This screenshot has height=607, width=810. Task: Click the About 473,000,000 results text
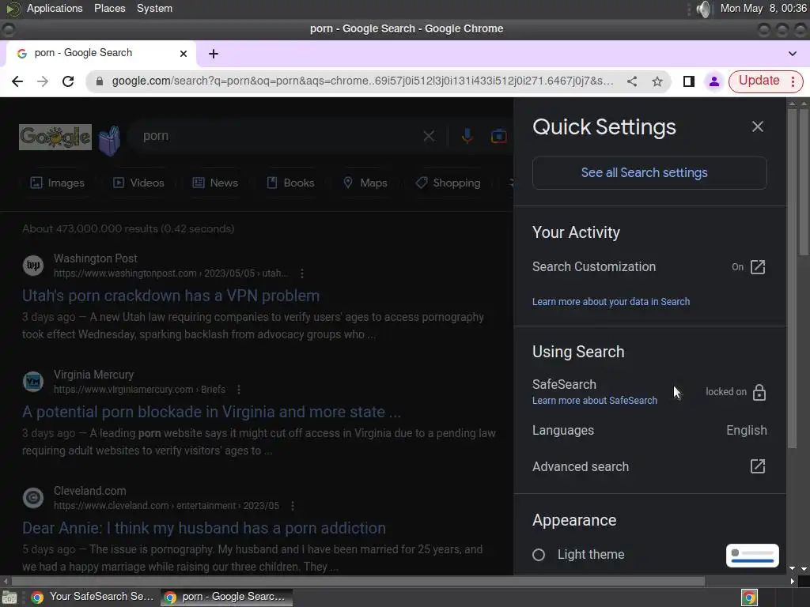coord(128,228)
